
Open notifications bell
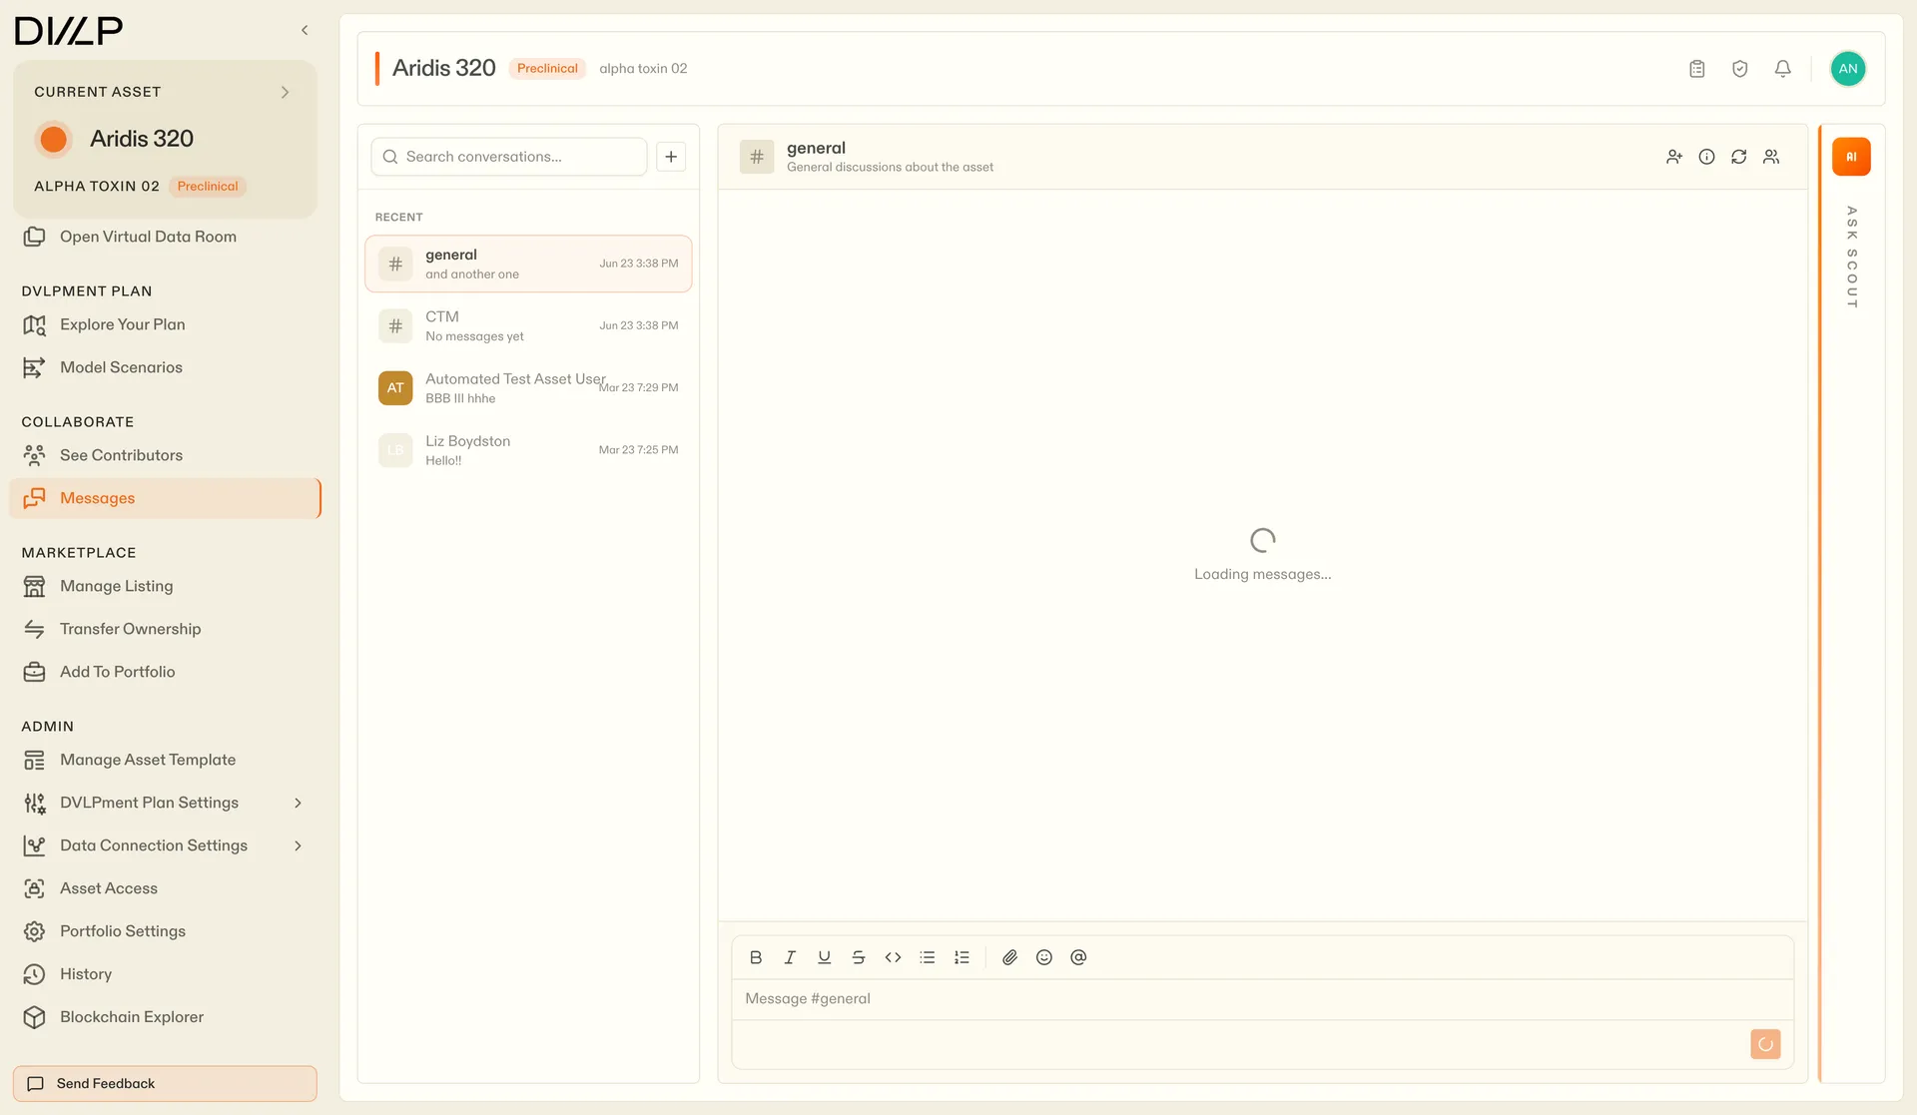(1782, 69)
